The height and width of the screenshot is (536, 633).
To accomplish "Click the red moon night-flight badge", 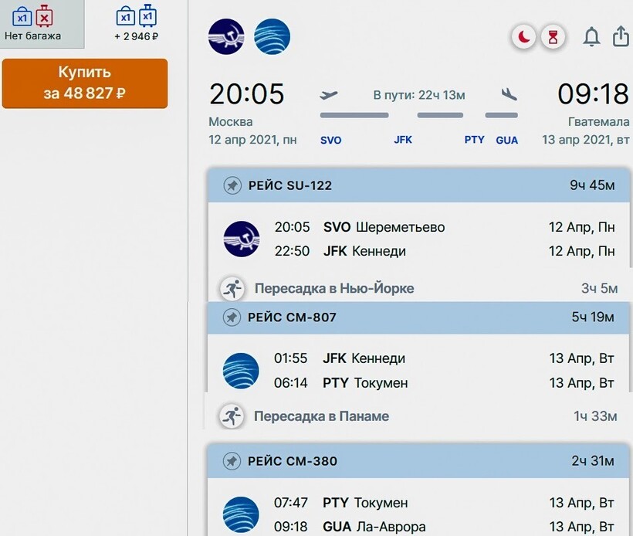I will pos(524,37).
